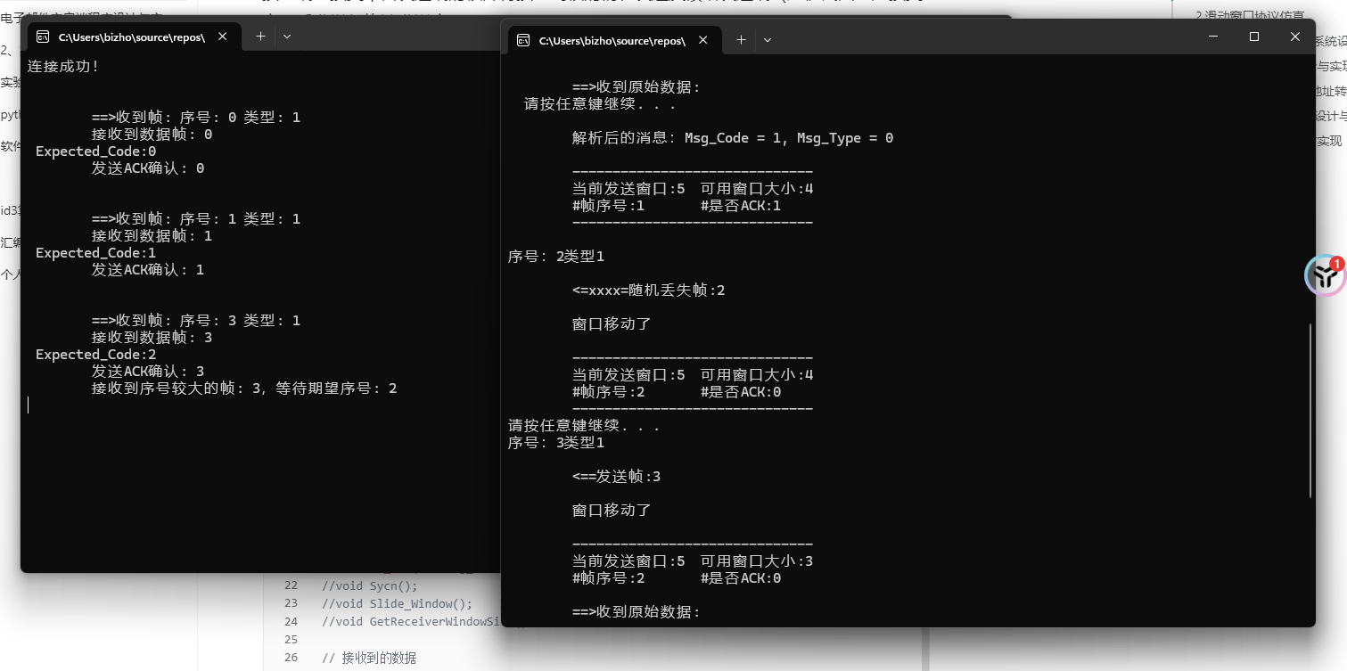The width and height of the screenshot is (1347, 671).
Task: Click the floating gradient-ring overlay icon
Action: pos(1324,275)
